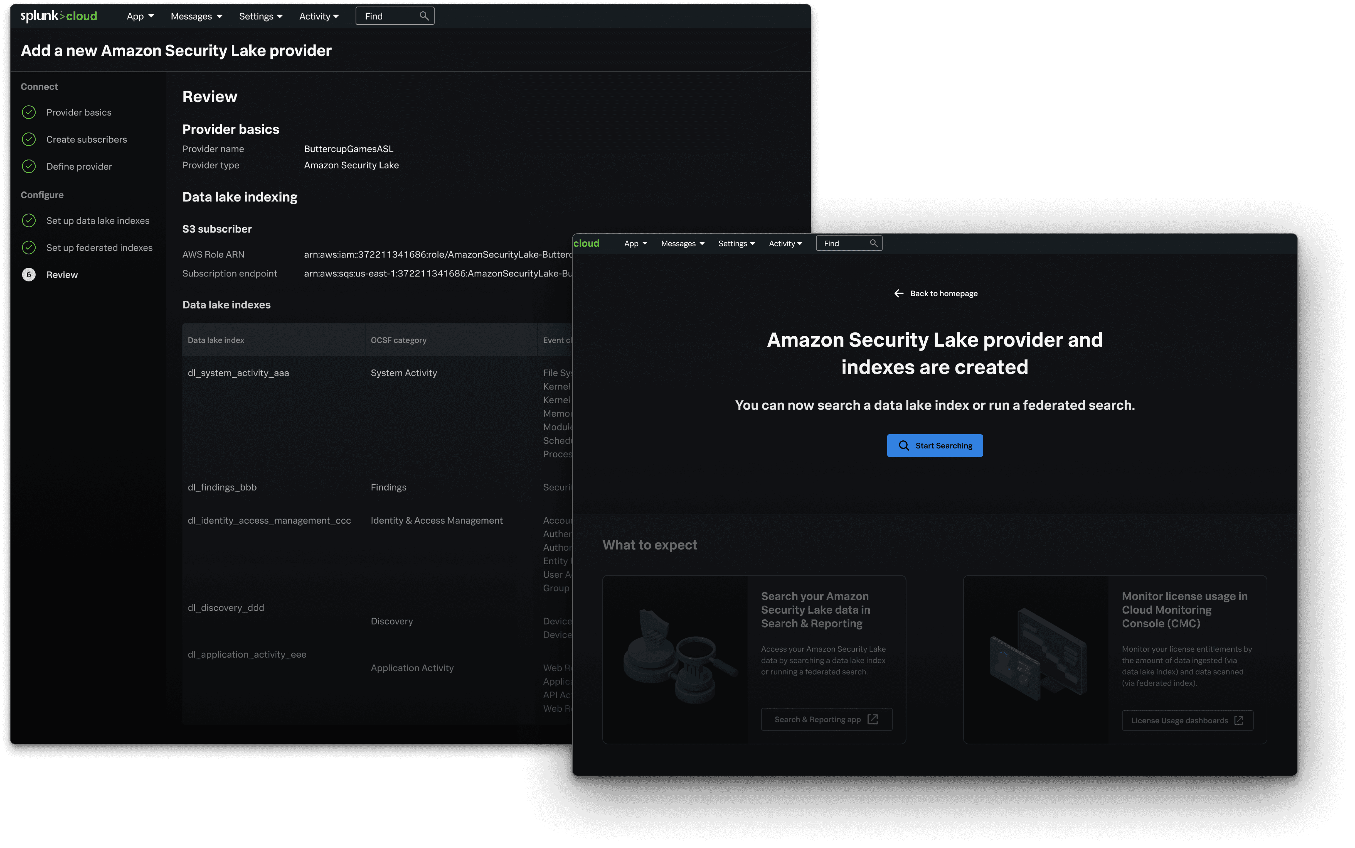Click external-link icon on License Usage dashboards
Viewport: 1355px width, 848px height.
[x=1238, y=720]
